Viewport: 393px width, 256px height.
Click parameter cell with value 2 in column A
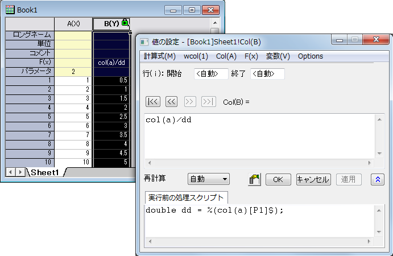pos(73,72)
